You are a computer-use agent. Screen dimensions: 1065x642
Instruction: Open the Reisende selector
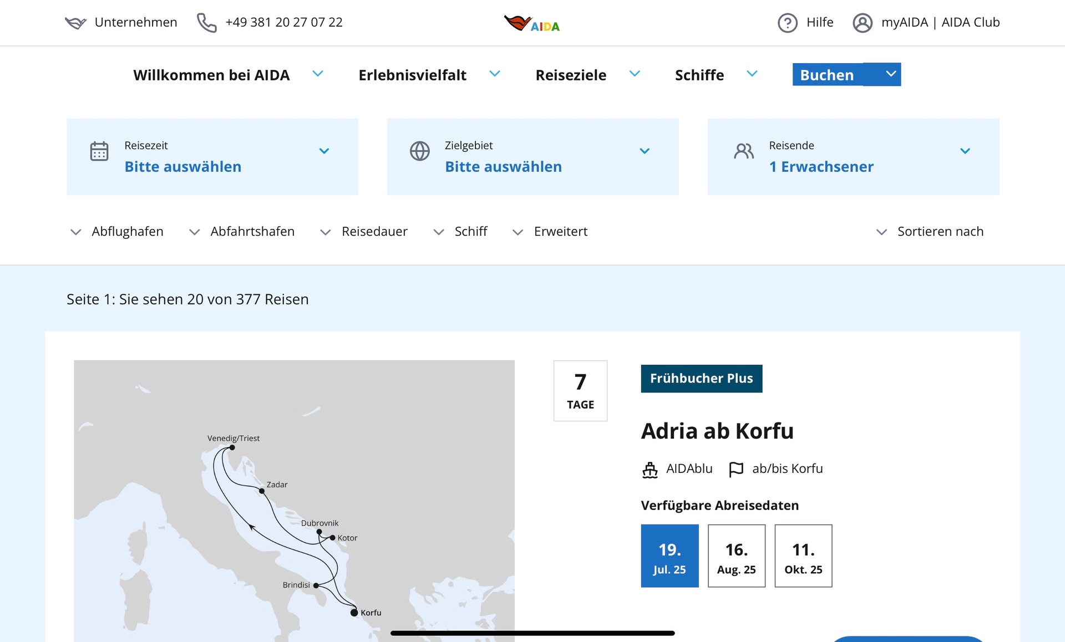(x=854, y=157)
